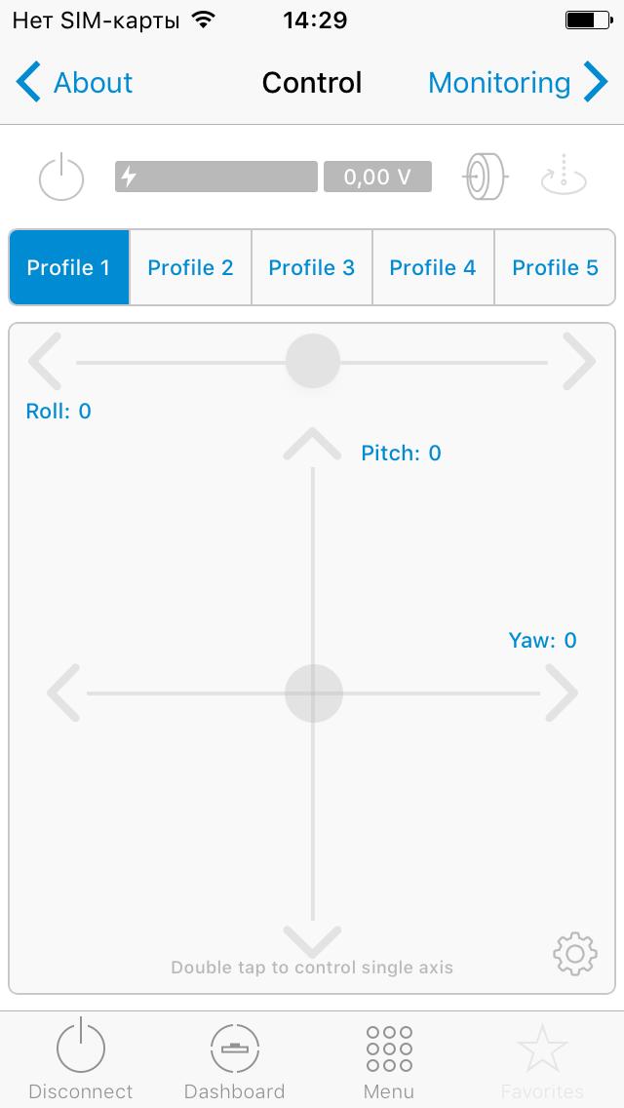Nudge roll left with arrow

(45, 362)
